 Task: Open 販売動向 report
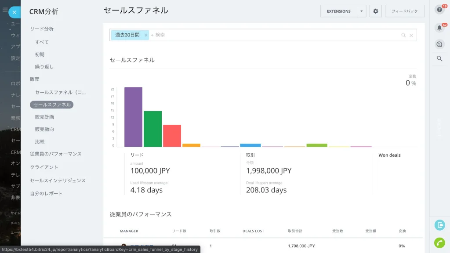pos(44,130)
